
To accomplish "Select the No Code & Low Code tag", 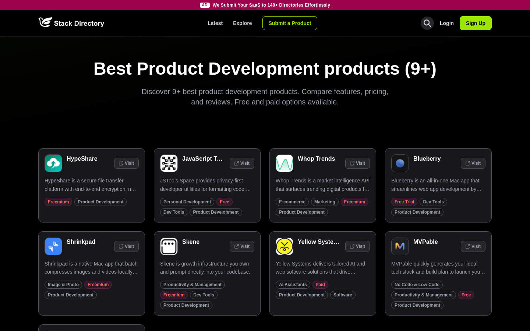I will 417,285.
